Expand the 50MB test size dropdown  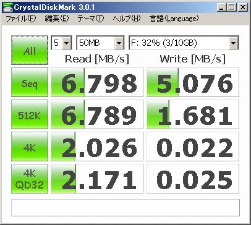(x=119, y=43)
